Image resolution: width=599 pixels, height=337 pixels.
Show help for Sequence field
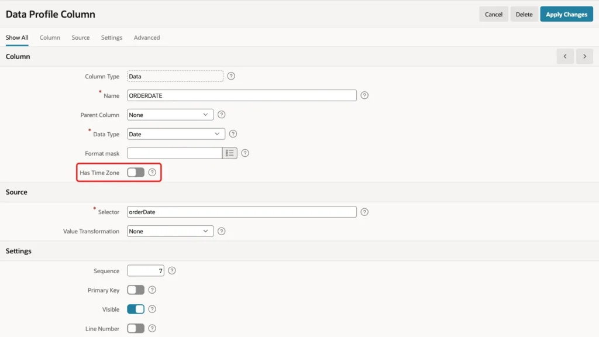coord(172,270)
